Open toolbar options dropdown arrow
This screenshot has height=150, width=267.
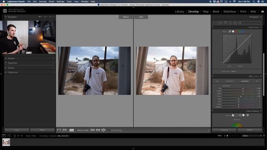click(x=209, y=130)
